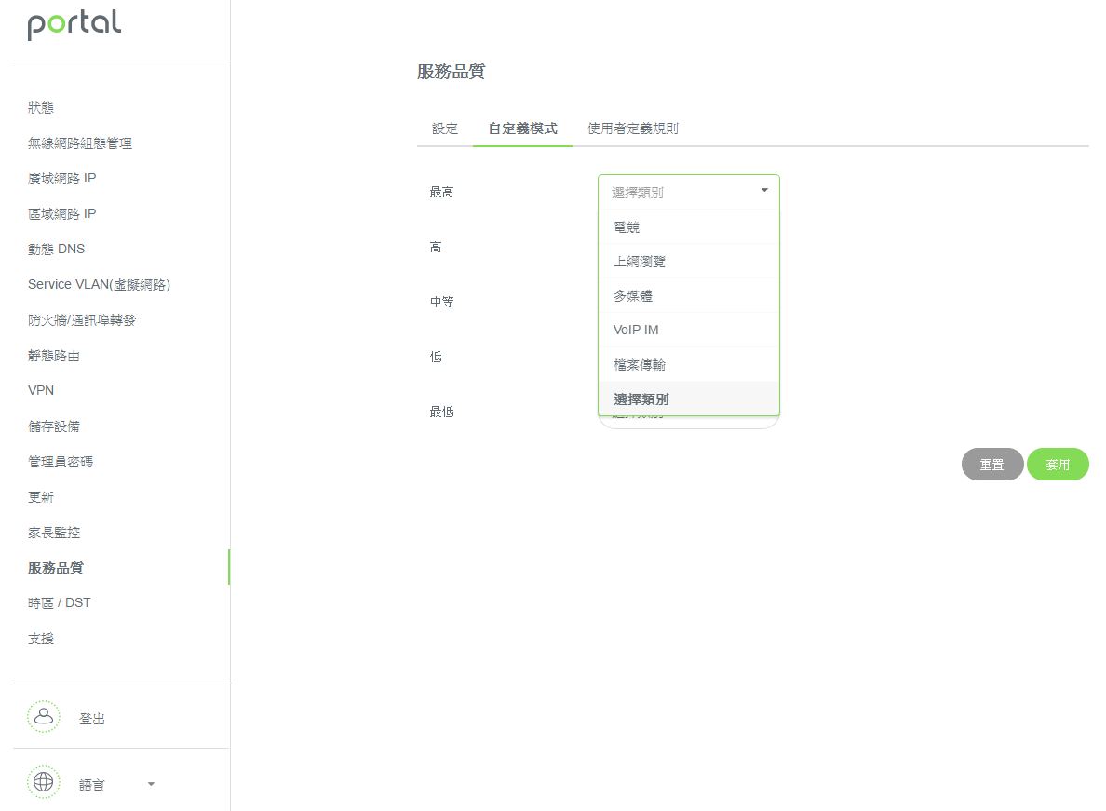This screenshot has height=811, width=1106.
Task: Open 儲存設備 in the sidebar
Action: [54, 426]
